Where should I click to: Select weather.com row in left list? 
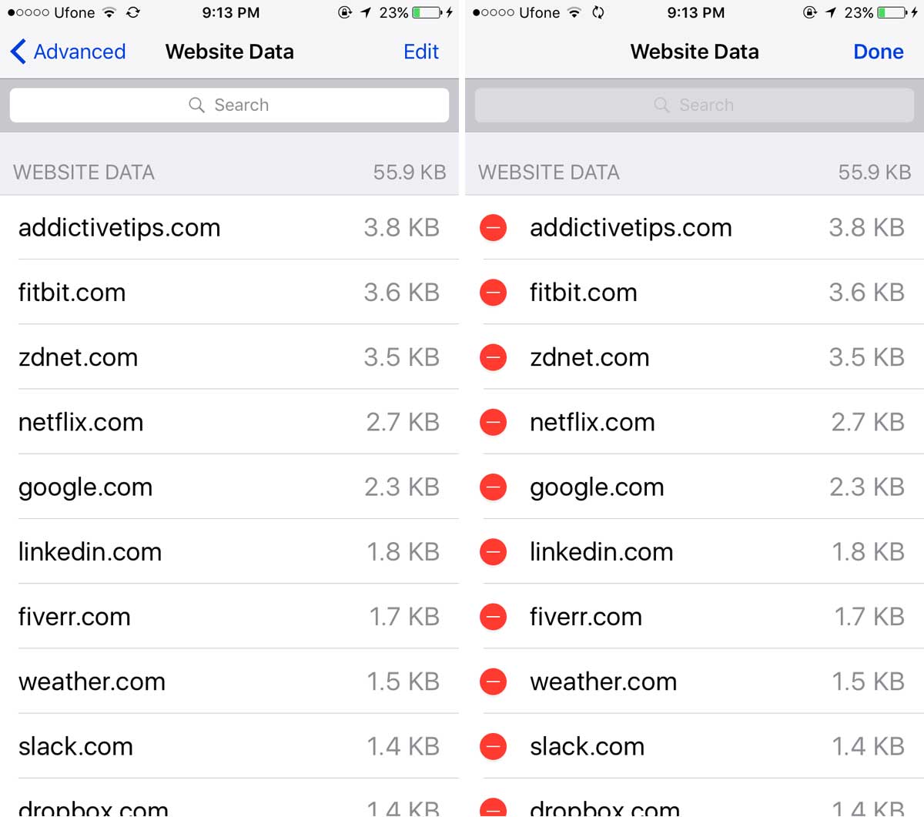pyautogui.click(x=229, y=681)
